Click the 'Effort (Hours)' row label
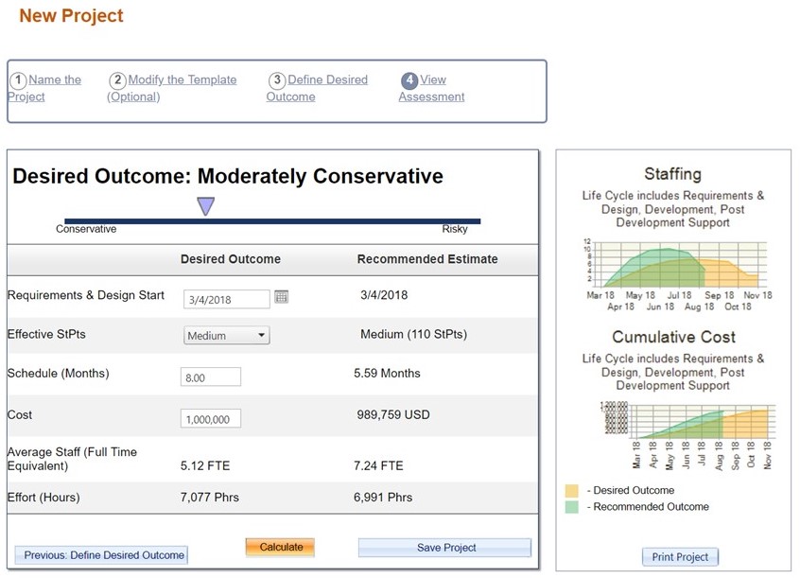 coord(43,498)
